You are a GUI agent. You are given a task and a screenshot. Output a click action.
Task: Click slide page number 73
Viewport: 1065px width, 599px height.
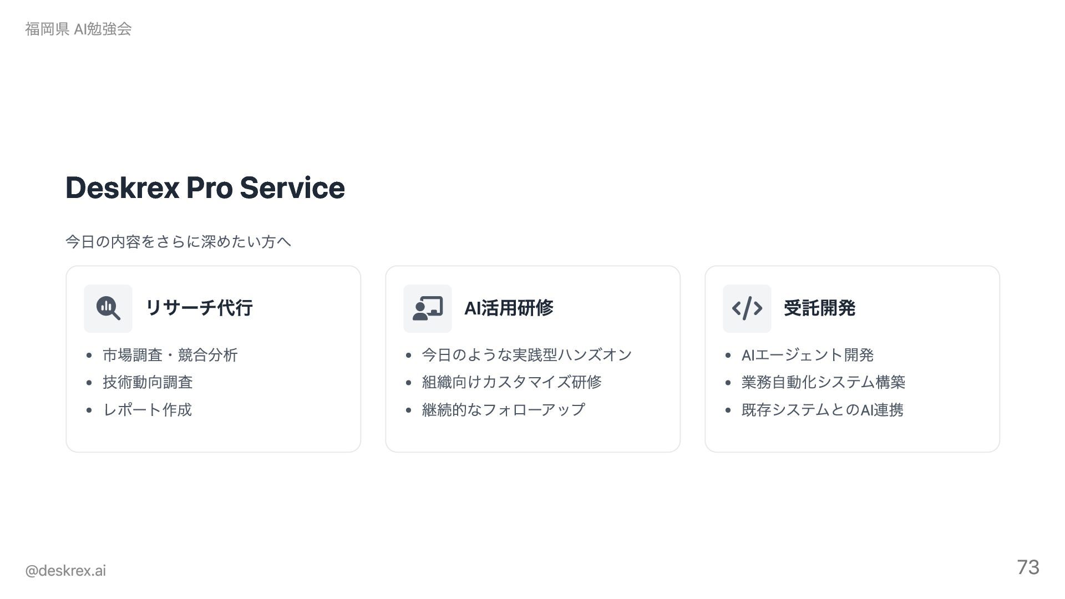pos(1028,567)
